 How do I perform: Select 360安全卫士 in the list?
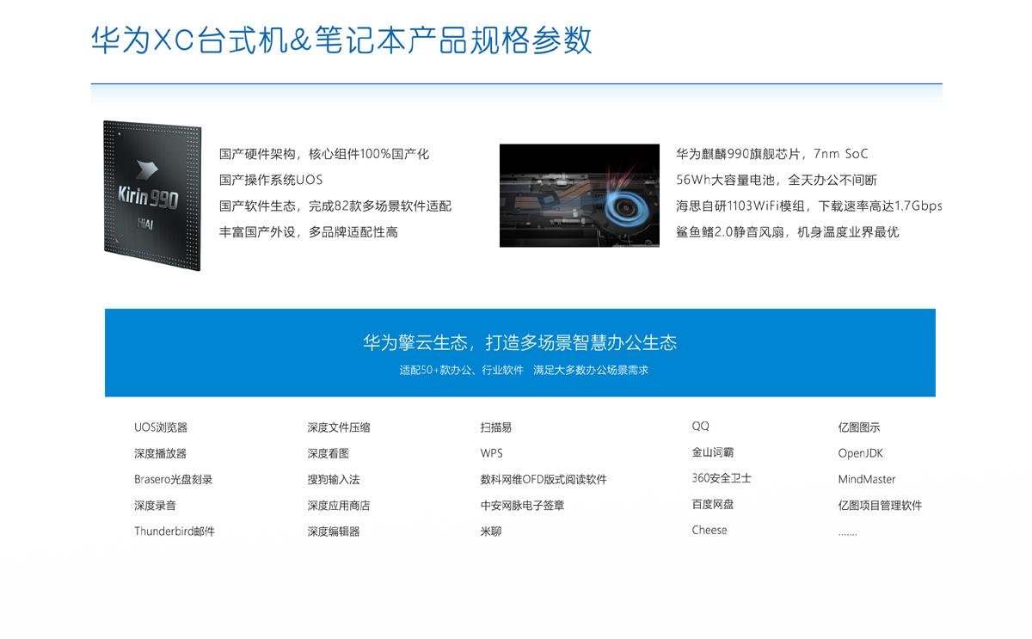click(722, 478)
